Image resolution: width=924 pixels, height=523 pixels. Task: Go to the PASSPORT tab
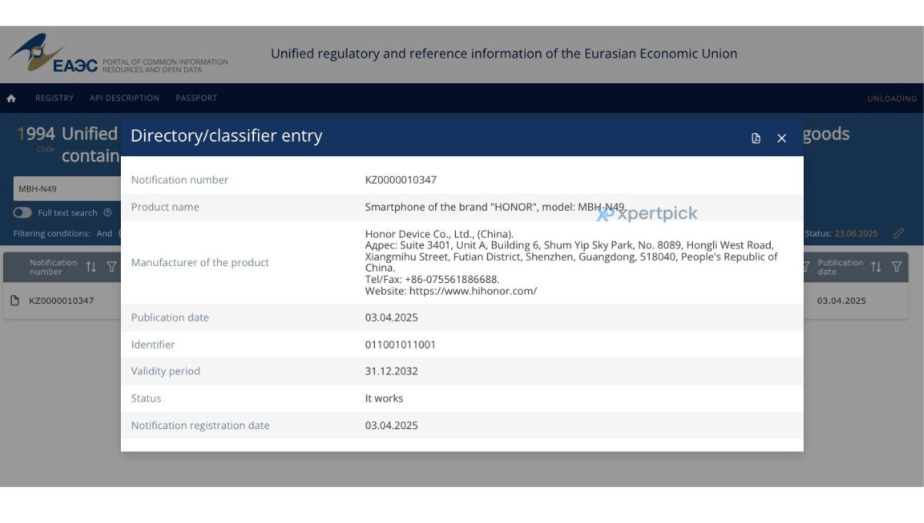(x=196, y=98)
